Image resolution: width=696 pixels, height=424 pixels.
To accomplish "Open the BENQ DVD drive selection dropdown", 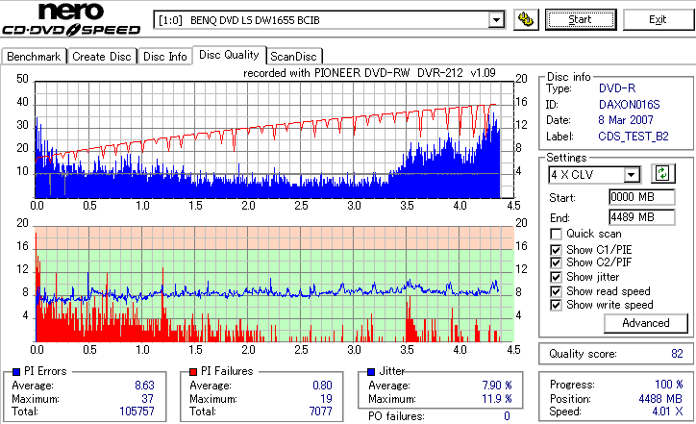I will point(496,20).
